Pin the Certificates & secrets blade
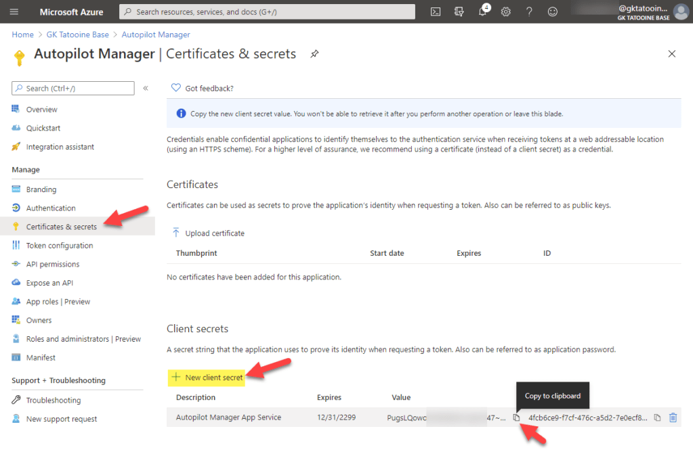Image resolution: width=693 pixels, height=452 pixels. (314, 53)
